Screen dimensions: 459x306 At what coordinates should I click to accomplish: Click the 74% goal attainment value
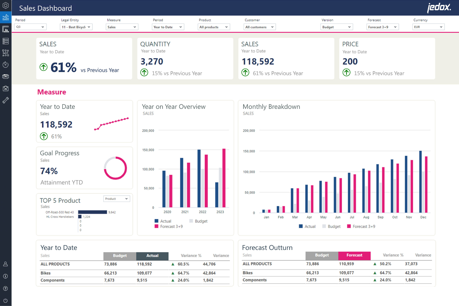point(49,171)
